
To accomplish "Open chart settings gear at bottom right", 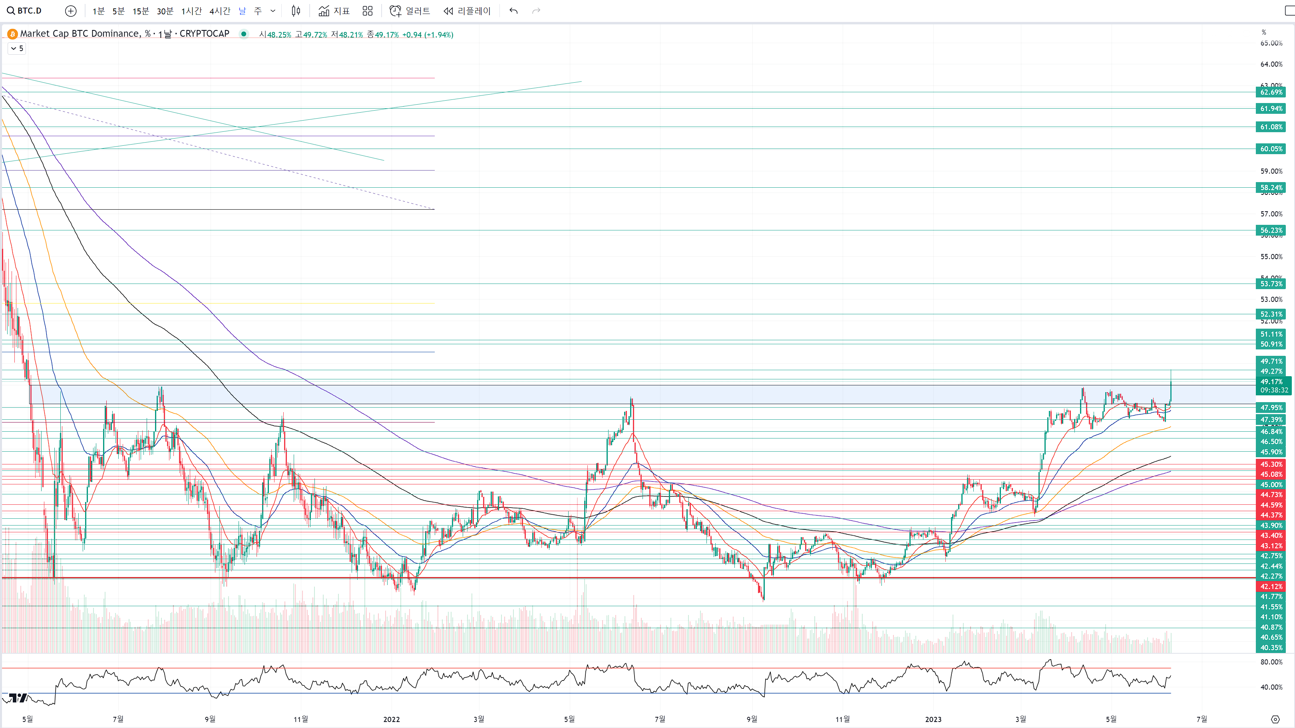I will [1275, 719].
